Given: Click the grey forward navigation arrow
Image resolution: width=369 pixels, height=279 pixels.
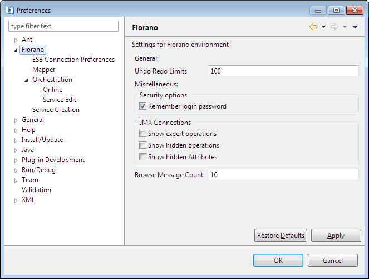Looking at the screenshot, I should [334, 27].
